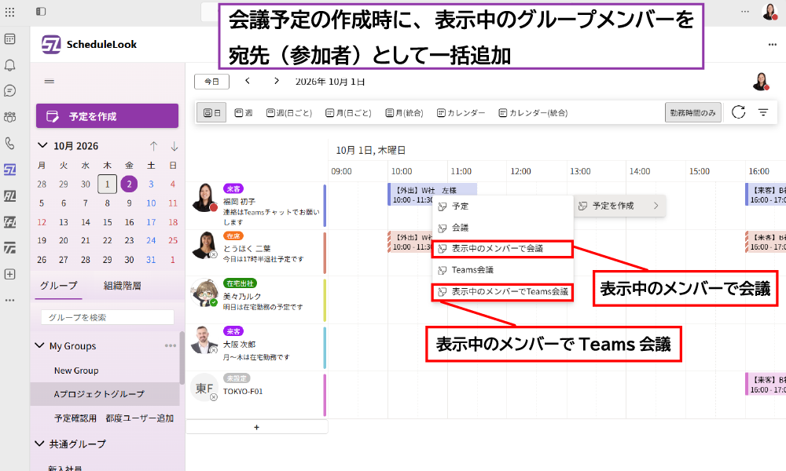Click in グループを検索 search field
Image resolution: width=786 pixels, height=471 pixels.
(x=107, y=317)
